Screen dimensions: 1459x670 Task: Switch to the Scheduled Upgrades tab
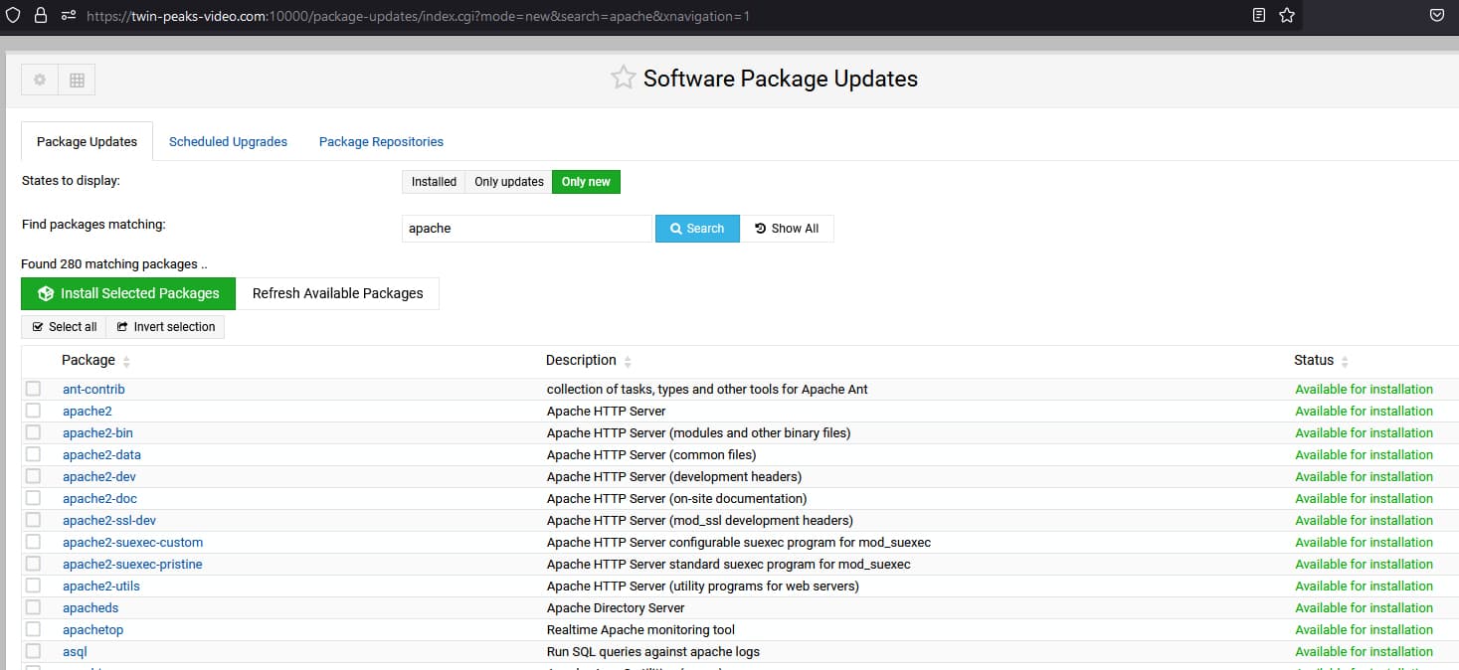click(x=228, y=142)
